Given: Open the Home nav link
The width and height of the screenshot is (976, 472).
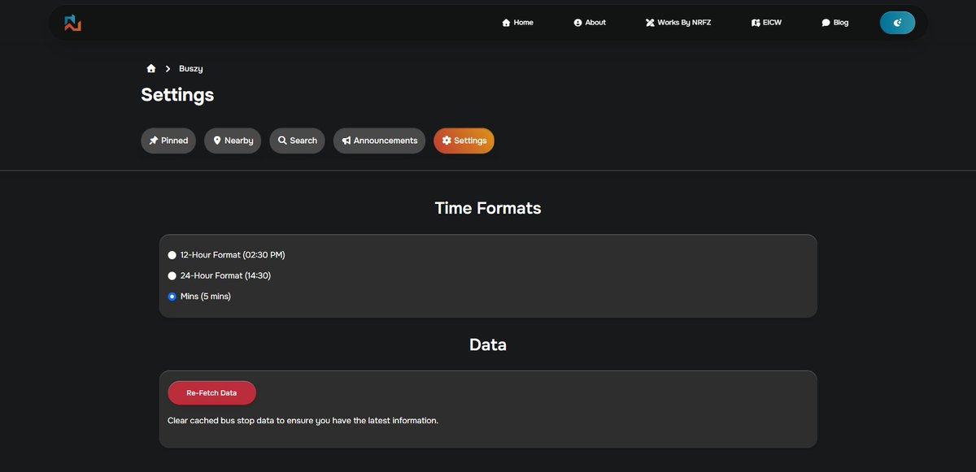Looking at the screenshot, I should click(x=517, y=23).
